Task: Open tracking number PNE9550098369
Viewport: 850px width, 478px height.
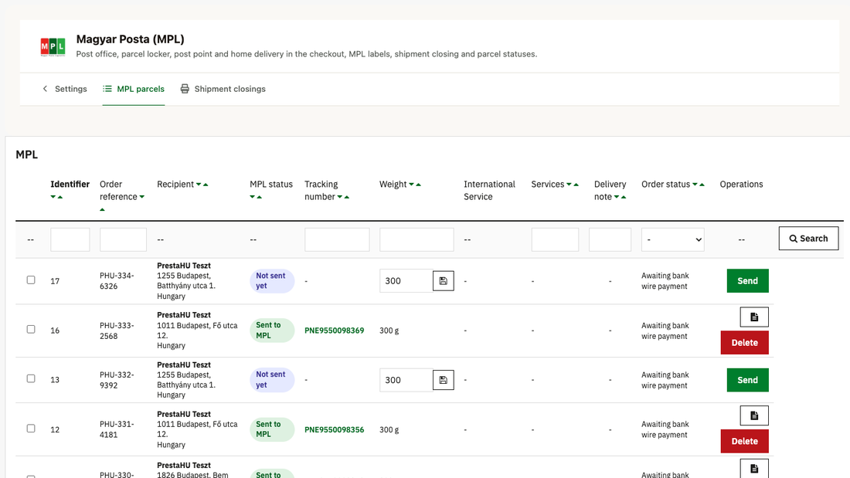Action: coord(335,331)
